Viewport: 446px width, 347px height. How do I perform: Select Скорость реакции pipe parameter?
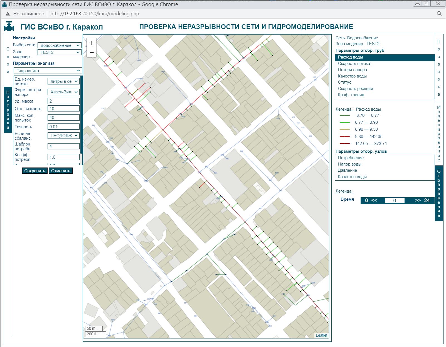pyautogui.click(x=385, y=89)
